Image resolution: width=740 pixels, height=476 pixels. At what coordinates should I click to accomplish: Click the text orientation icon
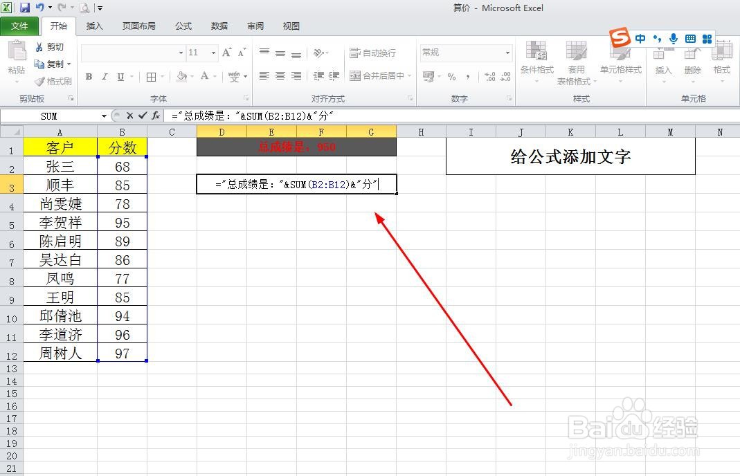[x=318, y=53]
